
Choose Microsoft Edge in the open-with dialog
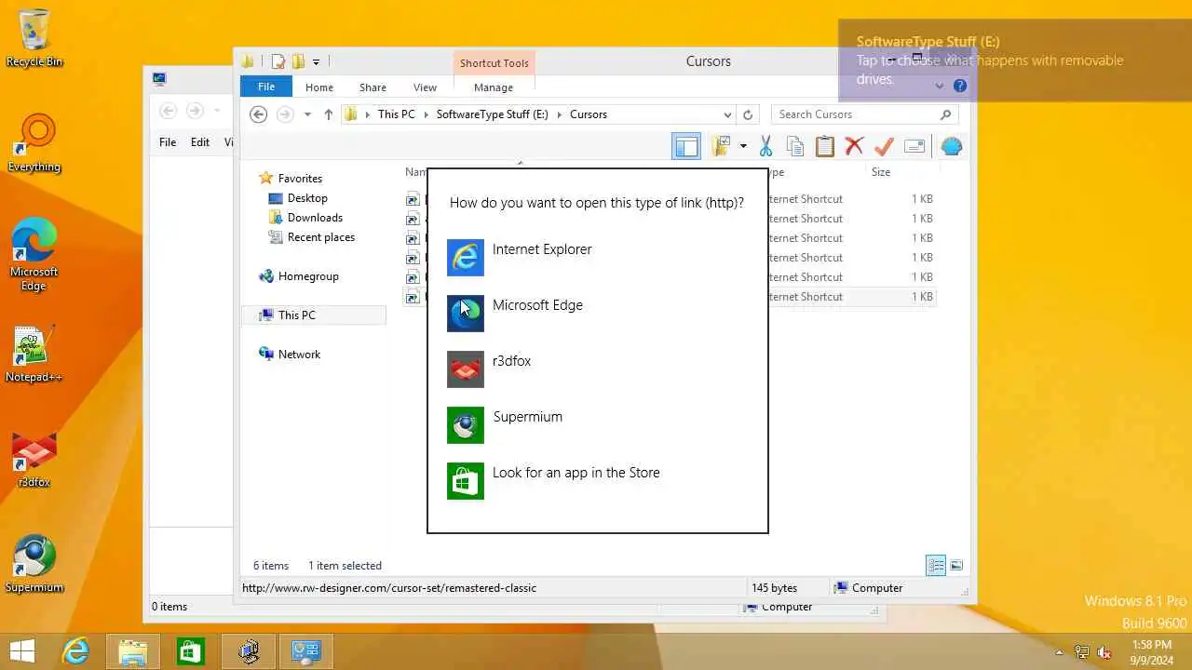597,314
